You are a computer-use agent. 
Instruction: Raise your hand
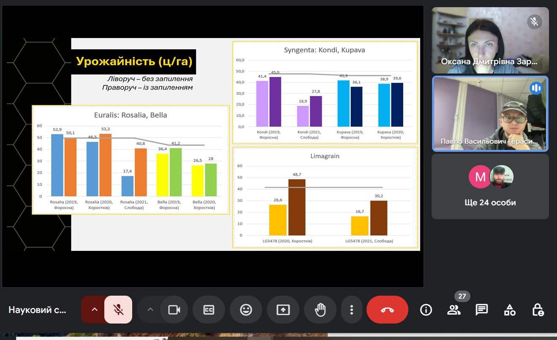(x=320, y=310)
